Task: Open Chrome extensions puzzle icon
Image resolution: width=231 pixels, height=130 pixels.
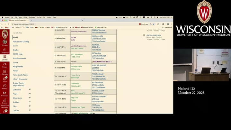Action: pos(158,24)
